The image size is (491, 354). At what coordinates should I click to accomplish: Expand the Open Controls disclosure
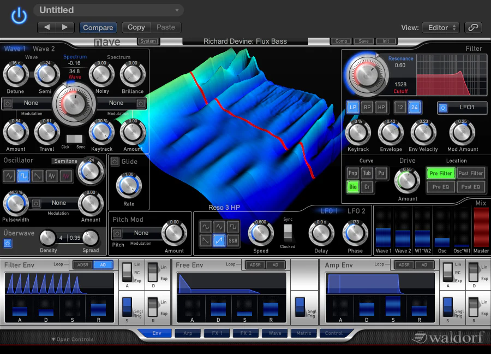(73, 339)
